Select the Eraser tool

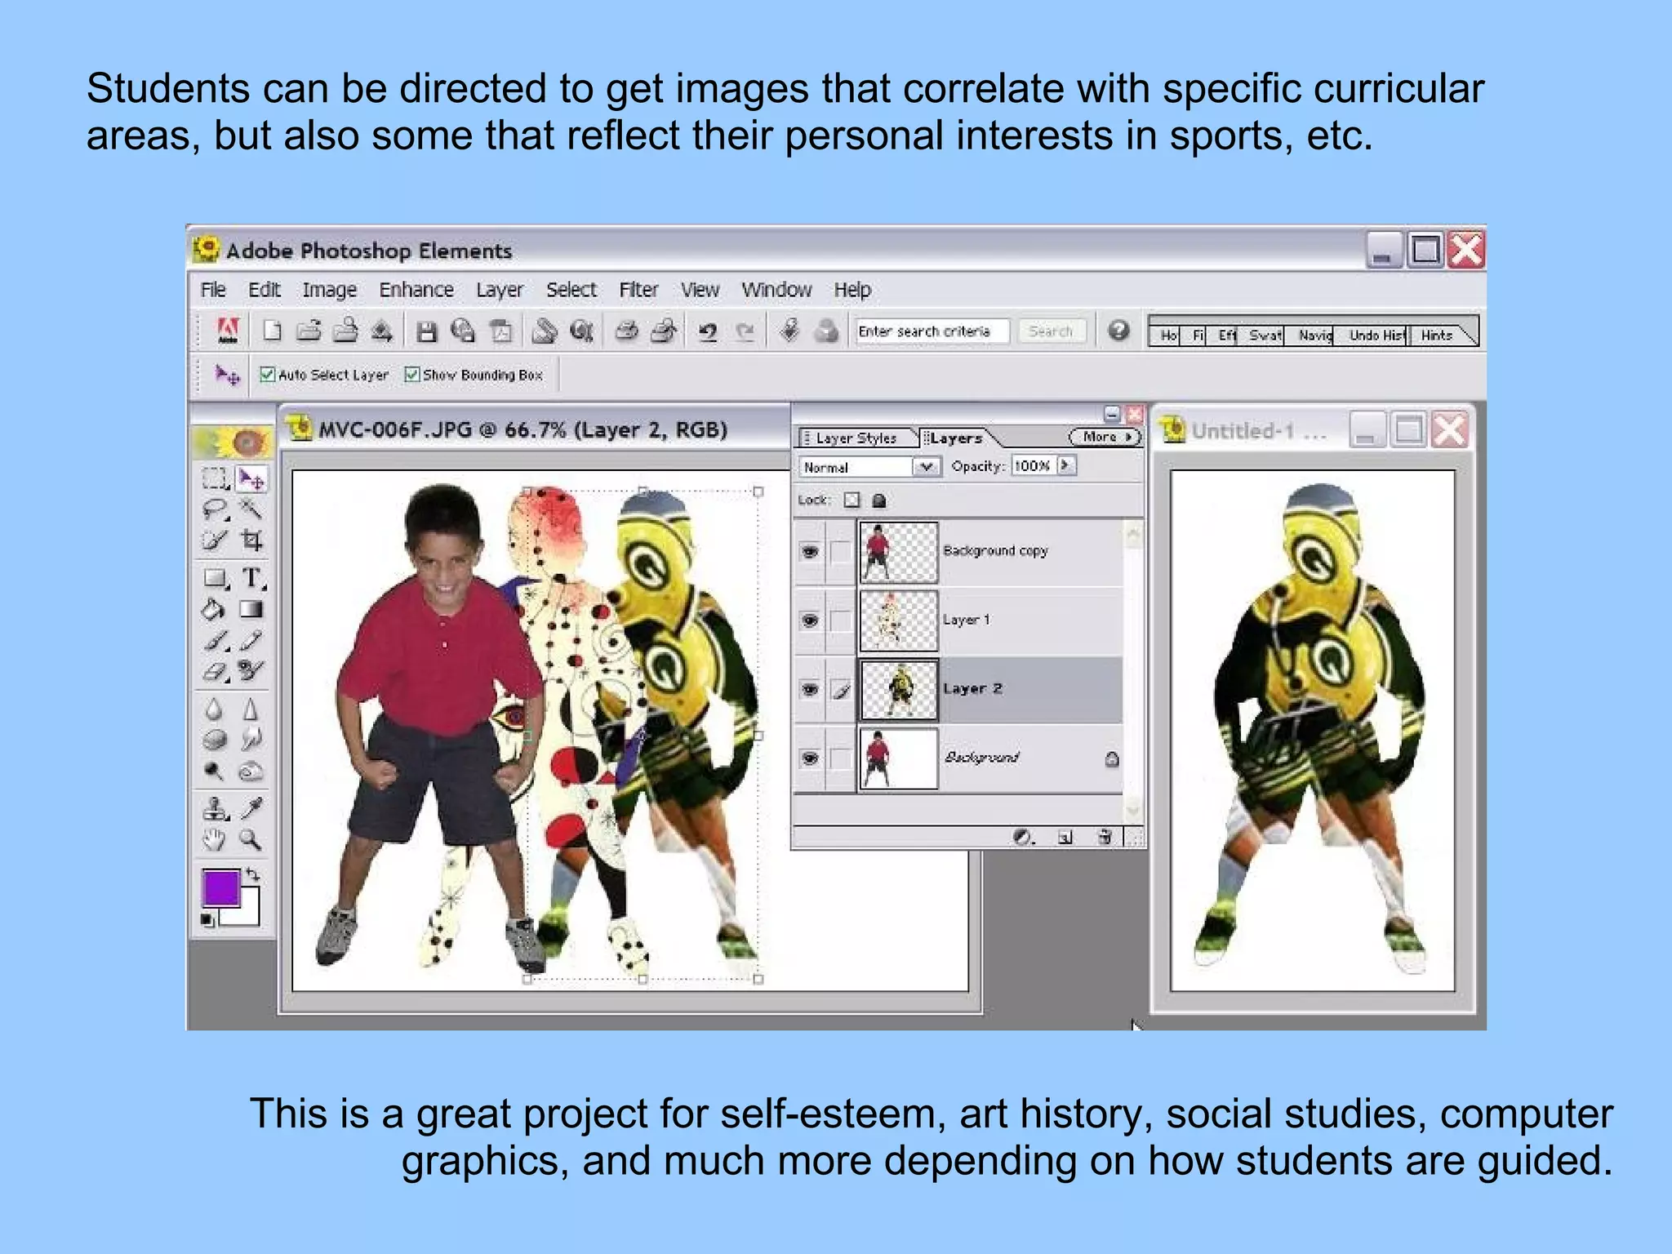pos(215,671)
